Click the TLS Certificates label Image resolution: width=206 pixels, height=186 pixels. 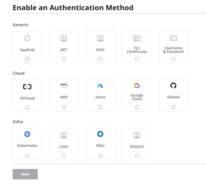(137, 50)
